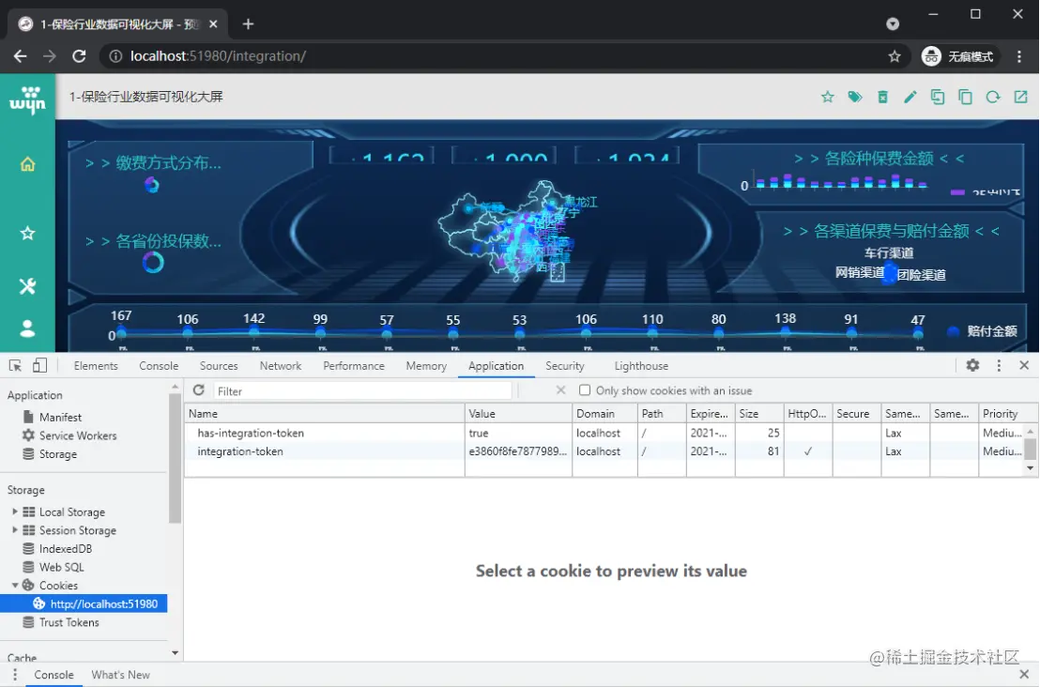Viewport: 1040px width, 687px height.
Task: Select Web SQL in storage tree
Action: (61, 567)
